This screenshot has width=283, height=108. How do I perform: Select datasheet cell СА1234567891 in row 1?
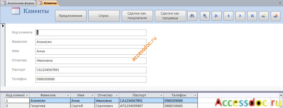coord(141,100)
